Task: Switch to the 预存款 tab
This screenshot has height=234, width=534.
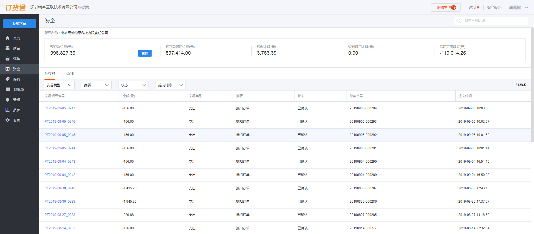Action: pos(50,74)
